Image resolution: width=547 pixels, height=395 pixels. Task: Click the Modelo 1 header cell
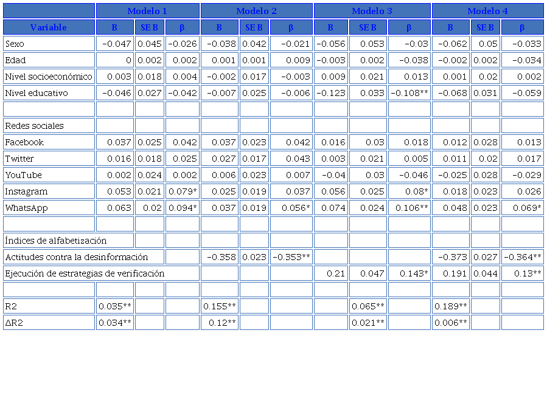(x=147, y=11)
